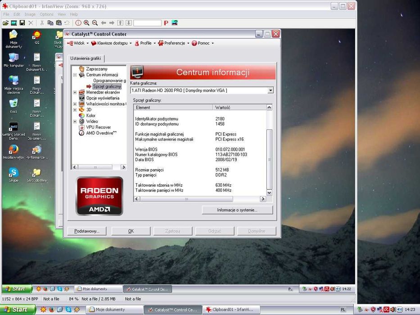
Task: Click the Delete X icon in IrfanView toolbar
Action: click(31, 23)
